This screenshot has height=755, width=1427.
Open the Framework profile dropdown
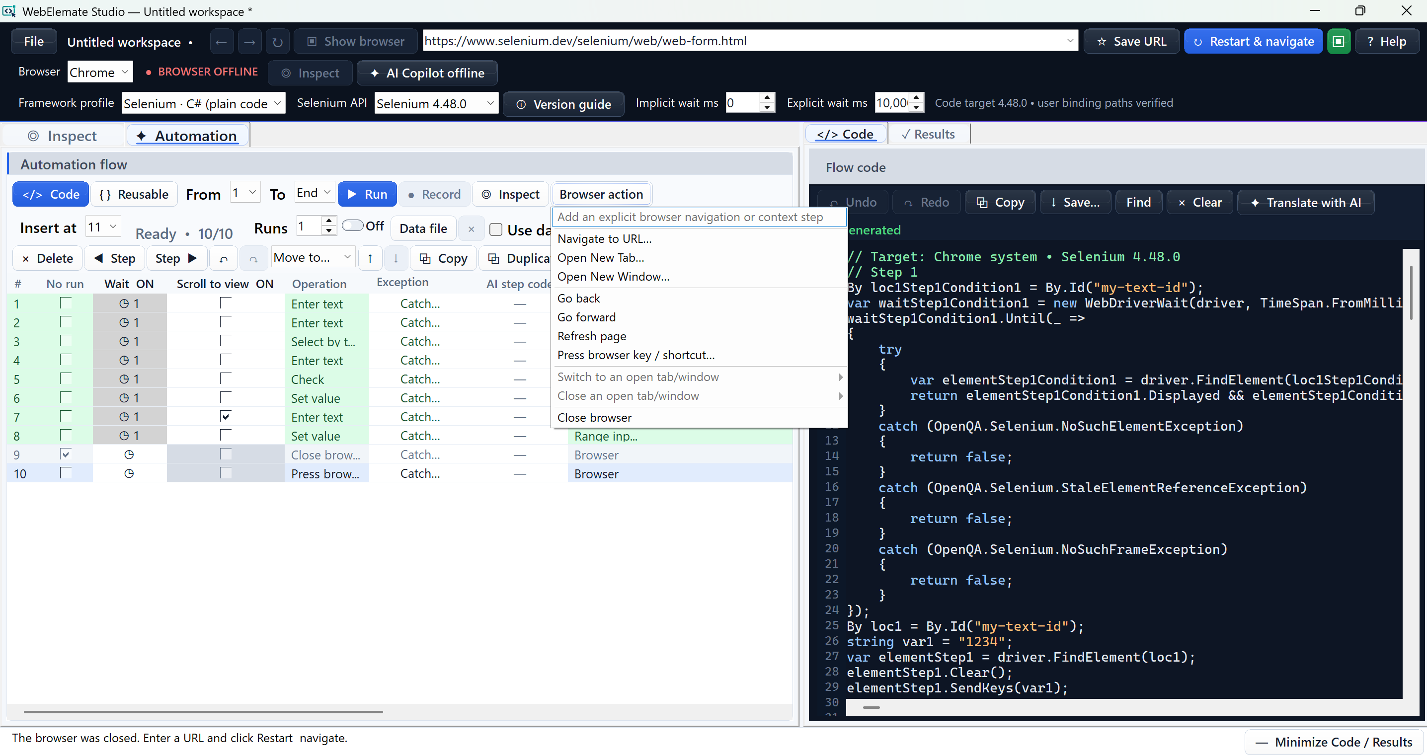point(203,104)
